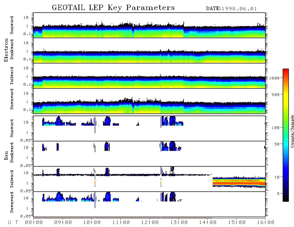Click the 15:00 time axis label
The image size is (294, 227).
pyautogui.click(x=237, y=223)
